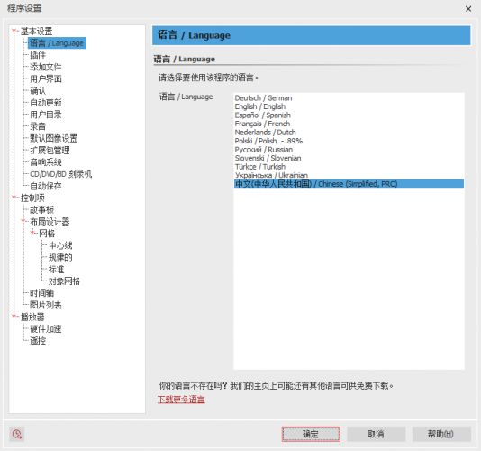Collapse the 基本设置 tree node
Screen dimensions: 481x451
(14, 31)
